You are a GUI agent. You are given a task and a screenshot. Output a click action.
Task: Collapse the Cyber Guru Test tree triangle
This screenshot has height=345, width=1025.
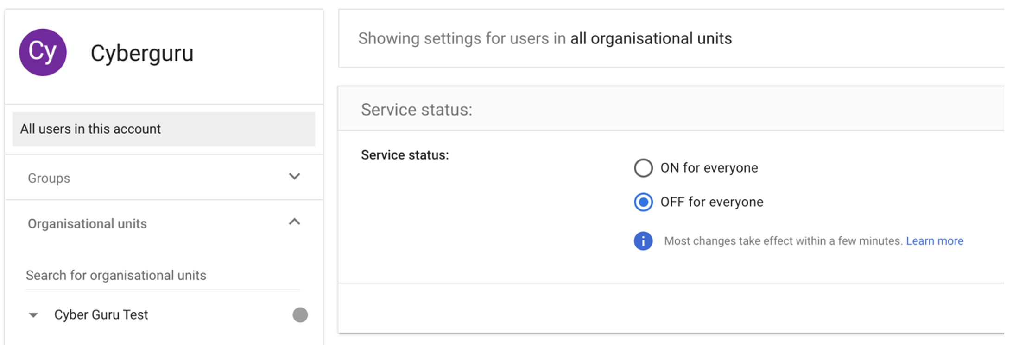(x=33, y=315)
